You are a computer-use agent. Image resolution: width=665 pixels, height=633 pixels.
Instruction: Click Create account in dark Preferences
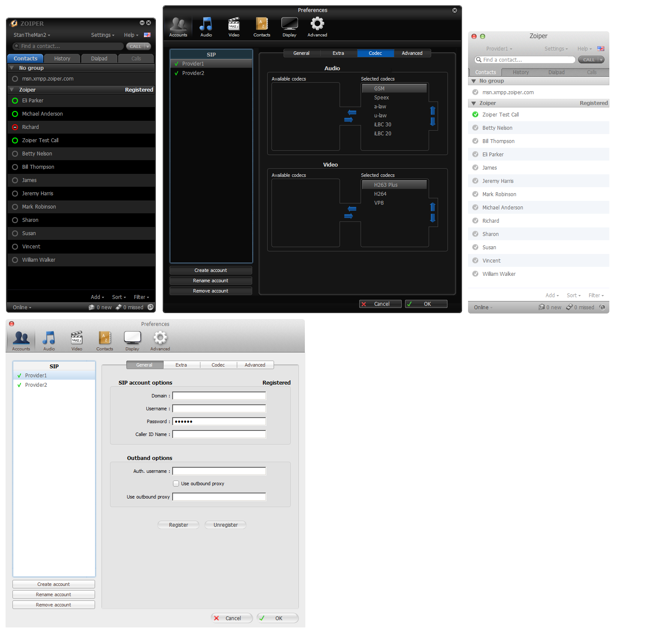pyautogui.click(x=211, y=270)
